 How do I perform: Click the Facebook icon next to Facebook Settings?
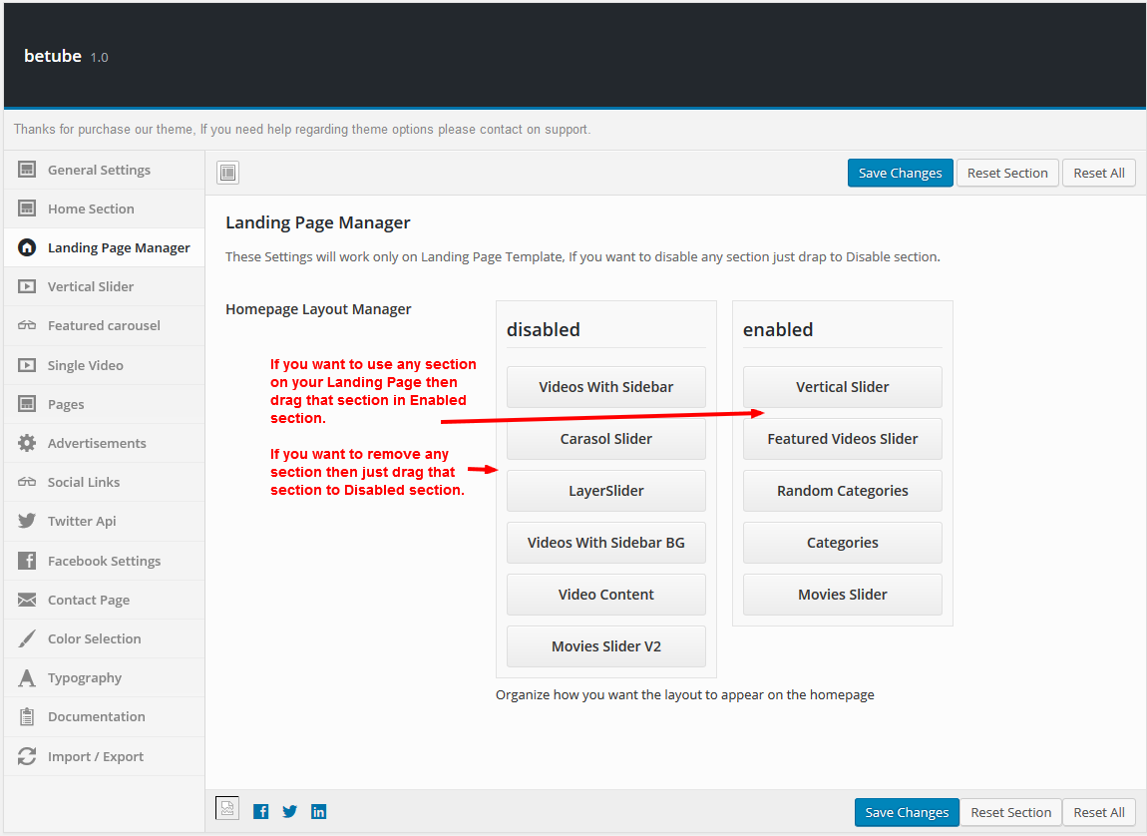coord(27,561)
